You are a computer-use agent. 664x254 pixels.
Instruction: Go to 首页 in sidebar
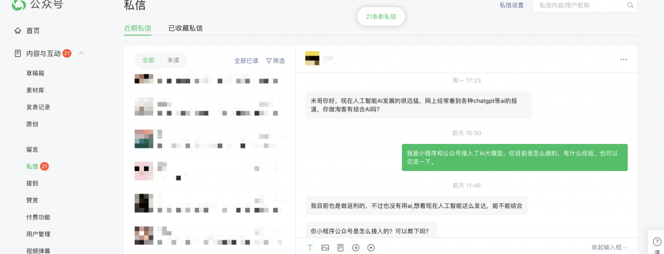point(33,30)
